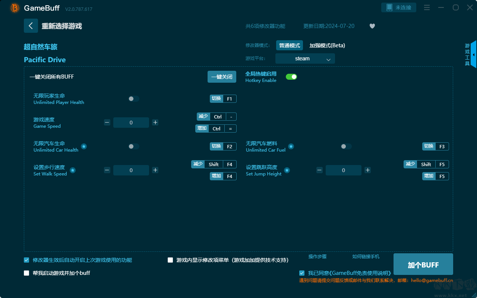Check the launch game and add buff checkbox
This screenshot has height=298, width=477.
point(26,273)
